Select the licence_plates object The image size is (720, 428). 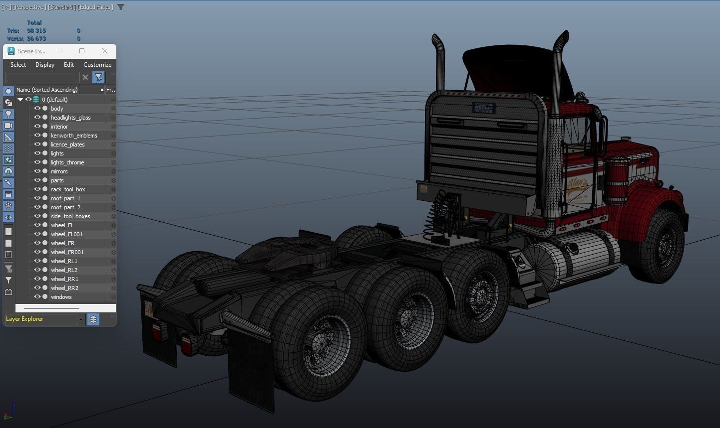[68, 144]
